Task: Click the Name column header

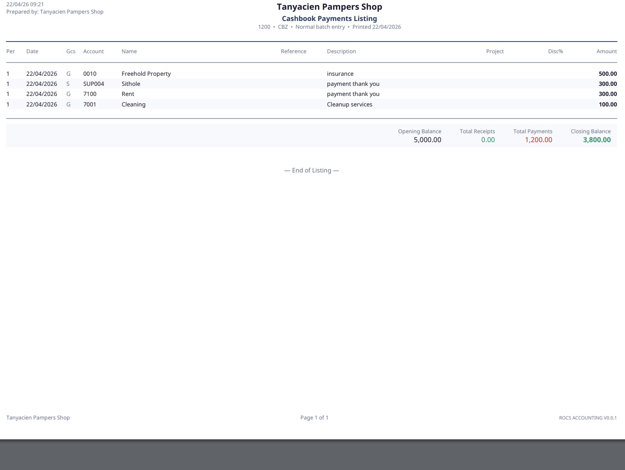Action: pos(129,51)
